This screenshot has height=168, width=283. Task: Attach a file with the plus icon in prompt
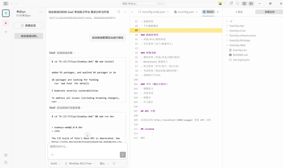coord(52,155)
